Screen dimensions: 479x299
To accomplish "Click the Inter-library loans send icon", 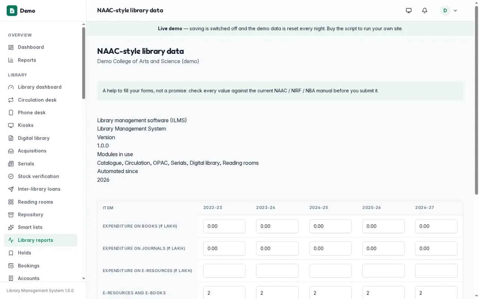I will (x=11, y=189).
